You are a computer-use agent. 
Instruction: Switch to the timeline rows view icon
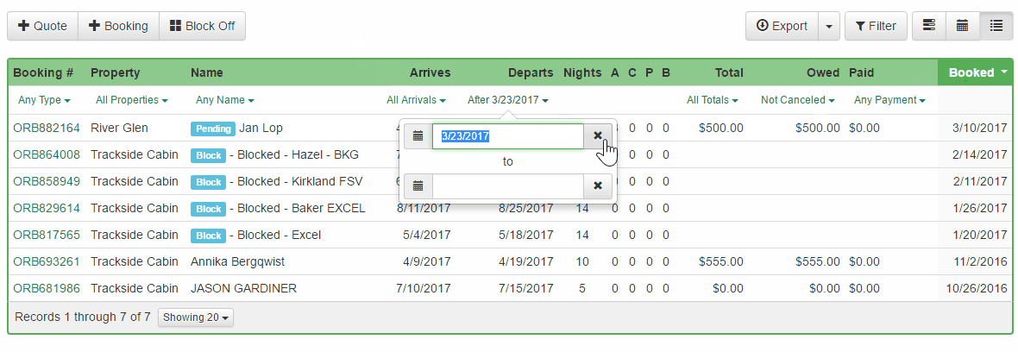click(929, 26)
